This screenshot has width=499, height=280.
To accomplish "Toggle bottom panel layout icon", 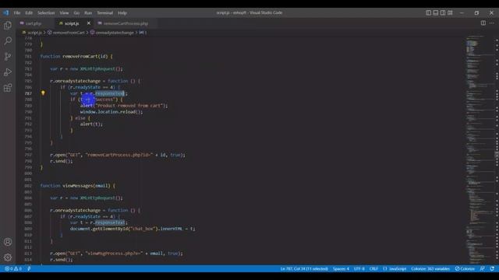I will coord(436,12).
